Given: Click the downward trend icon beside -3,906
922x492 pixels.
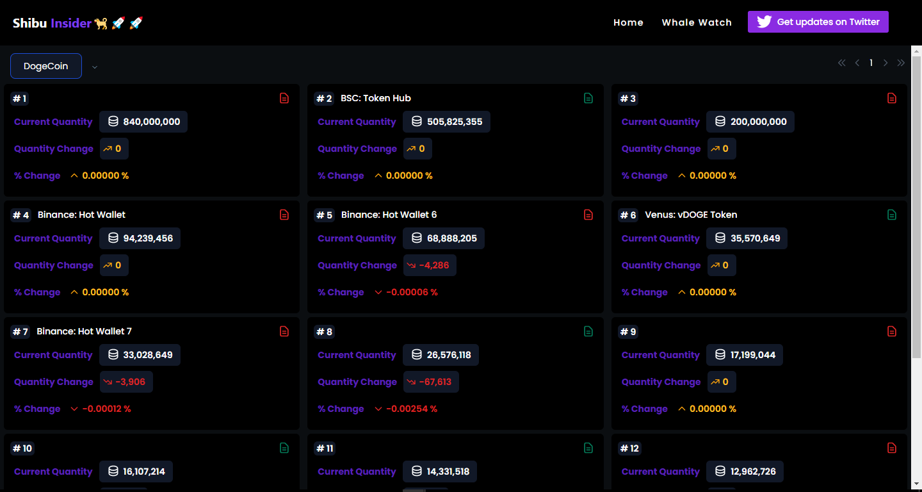Looking at the screenshot, I should (x=108, y=382).
